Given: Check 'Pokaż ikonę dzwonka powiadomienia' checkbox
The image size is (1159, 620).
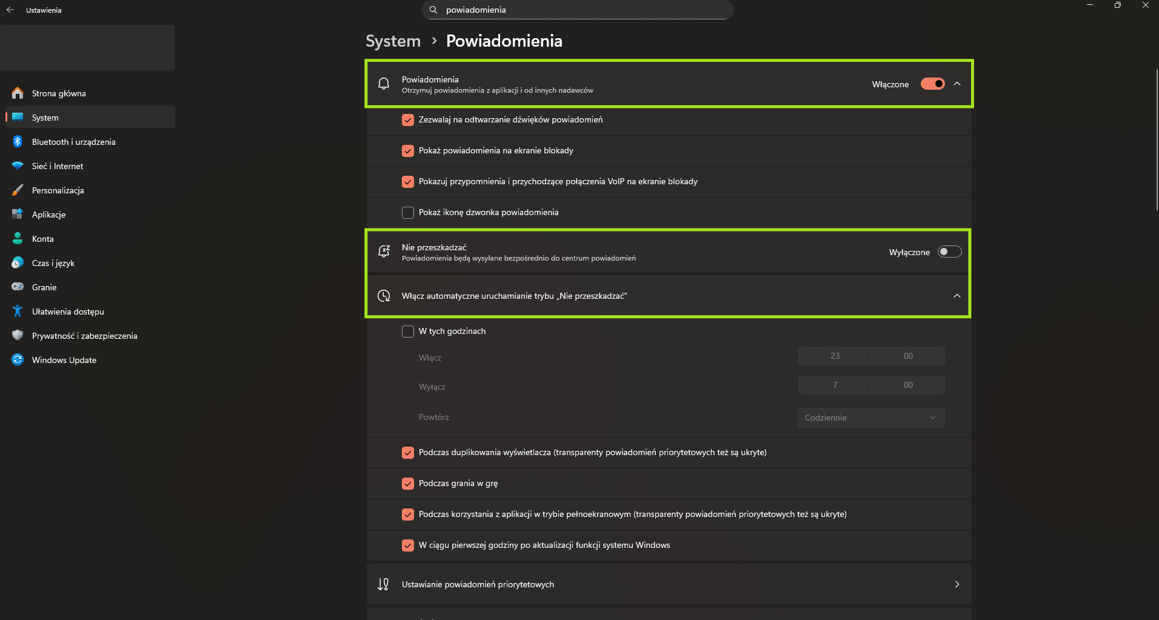Looking at the screenshot, I should click(408, 213).
